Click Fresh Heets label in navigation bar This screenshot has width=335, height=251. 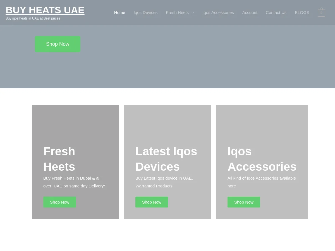[x=177, y=13]
